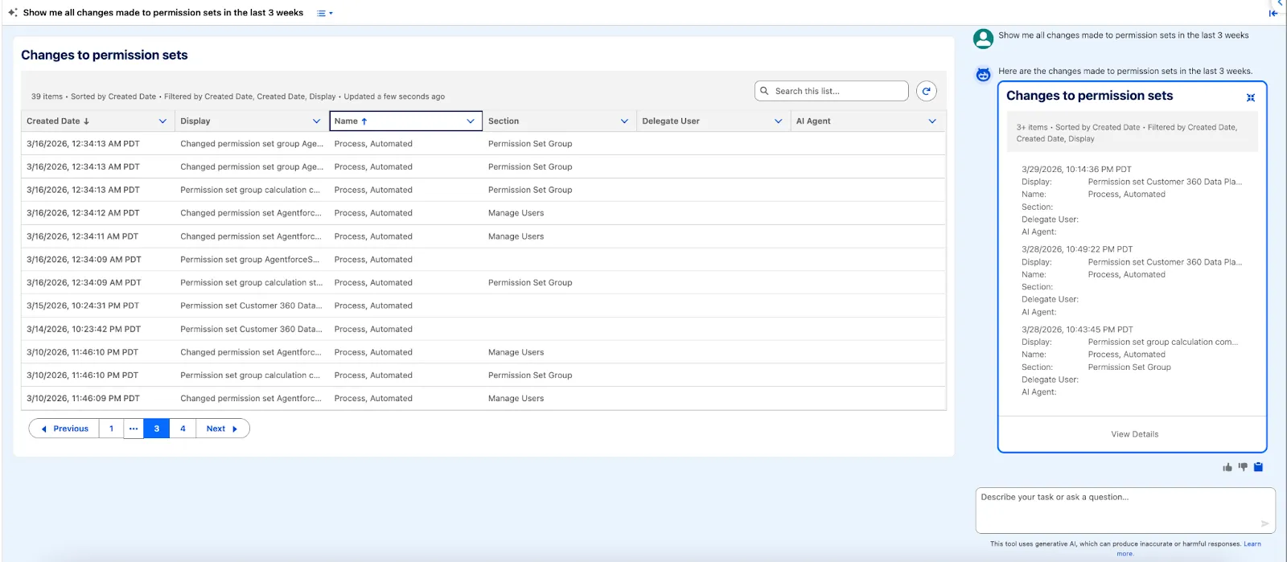The image size is (1287, 562).
Task: Click the Previous page button
Action: coord(64,429)
